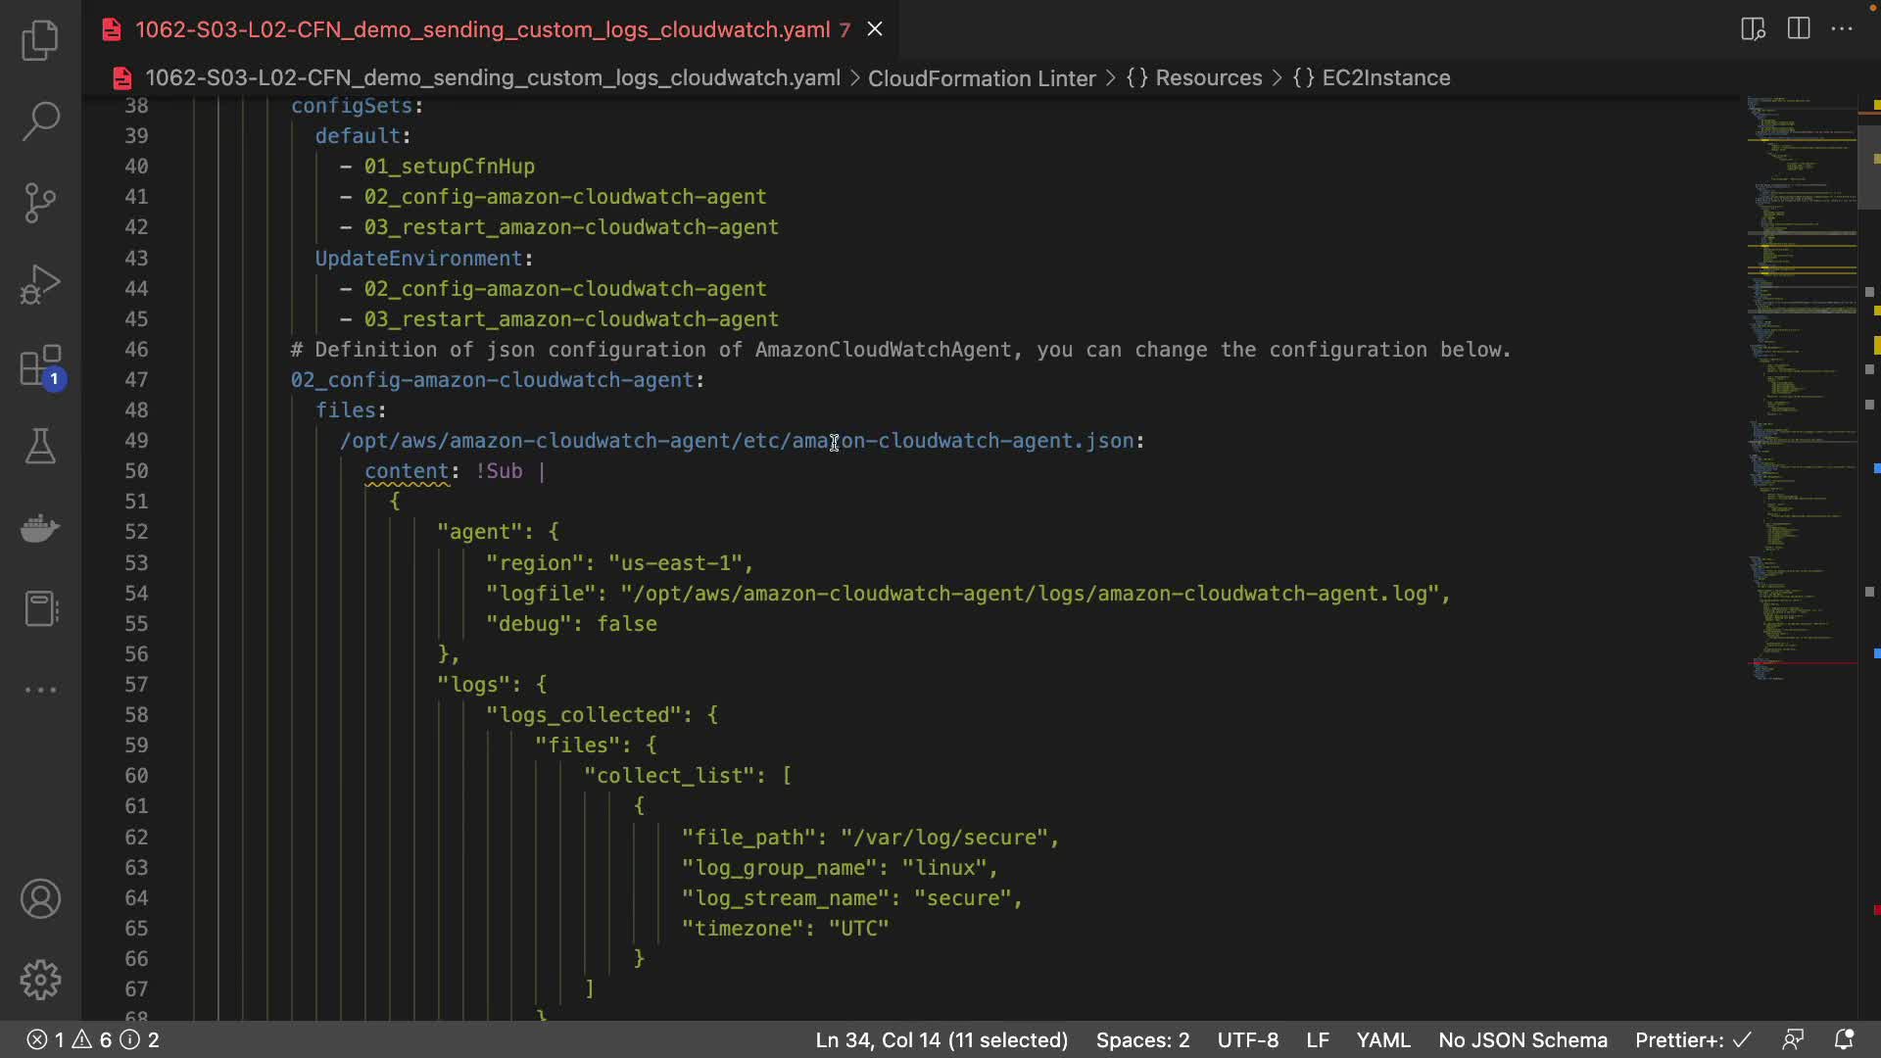Open errors and warnings Problems indicator
The width and height of the screenshot is (1881, 1058).
click(x=93, y=1039)
